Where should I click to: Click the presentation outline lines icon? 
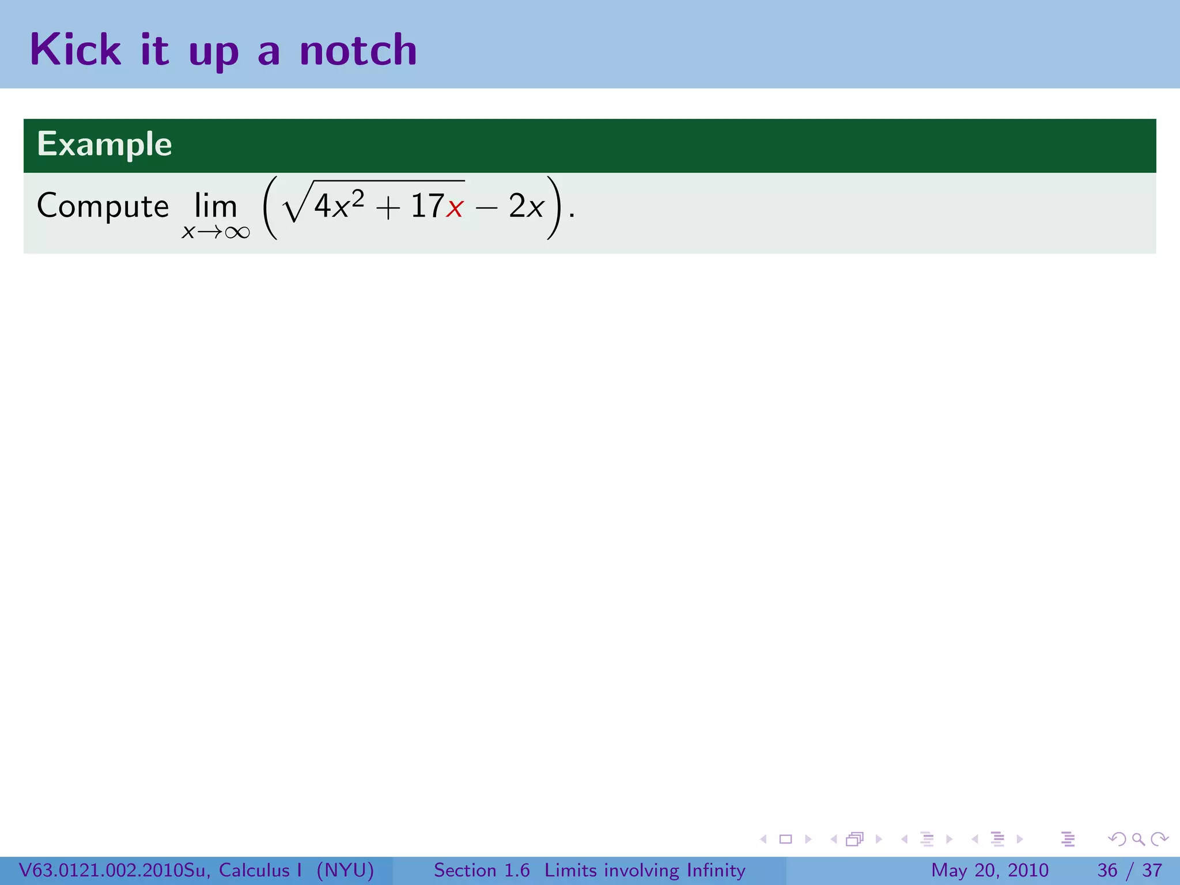pyautogui.click(x=1068, y=839)
